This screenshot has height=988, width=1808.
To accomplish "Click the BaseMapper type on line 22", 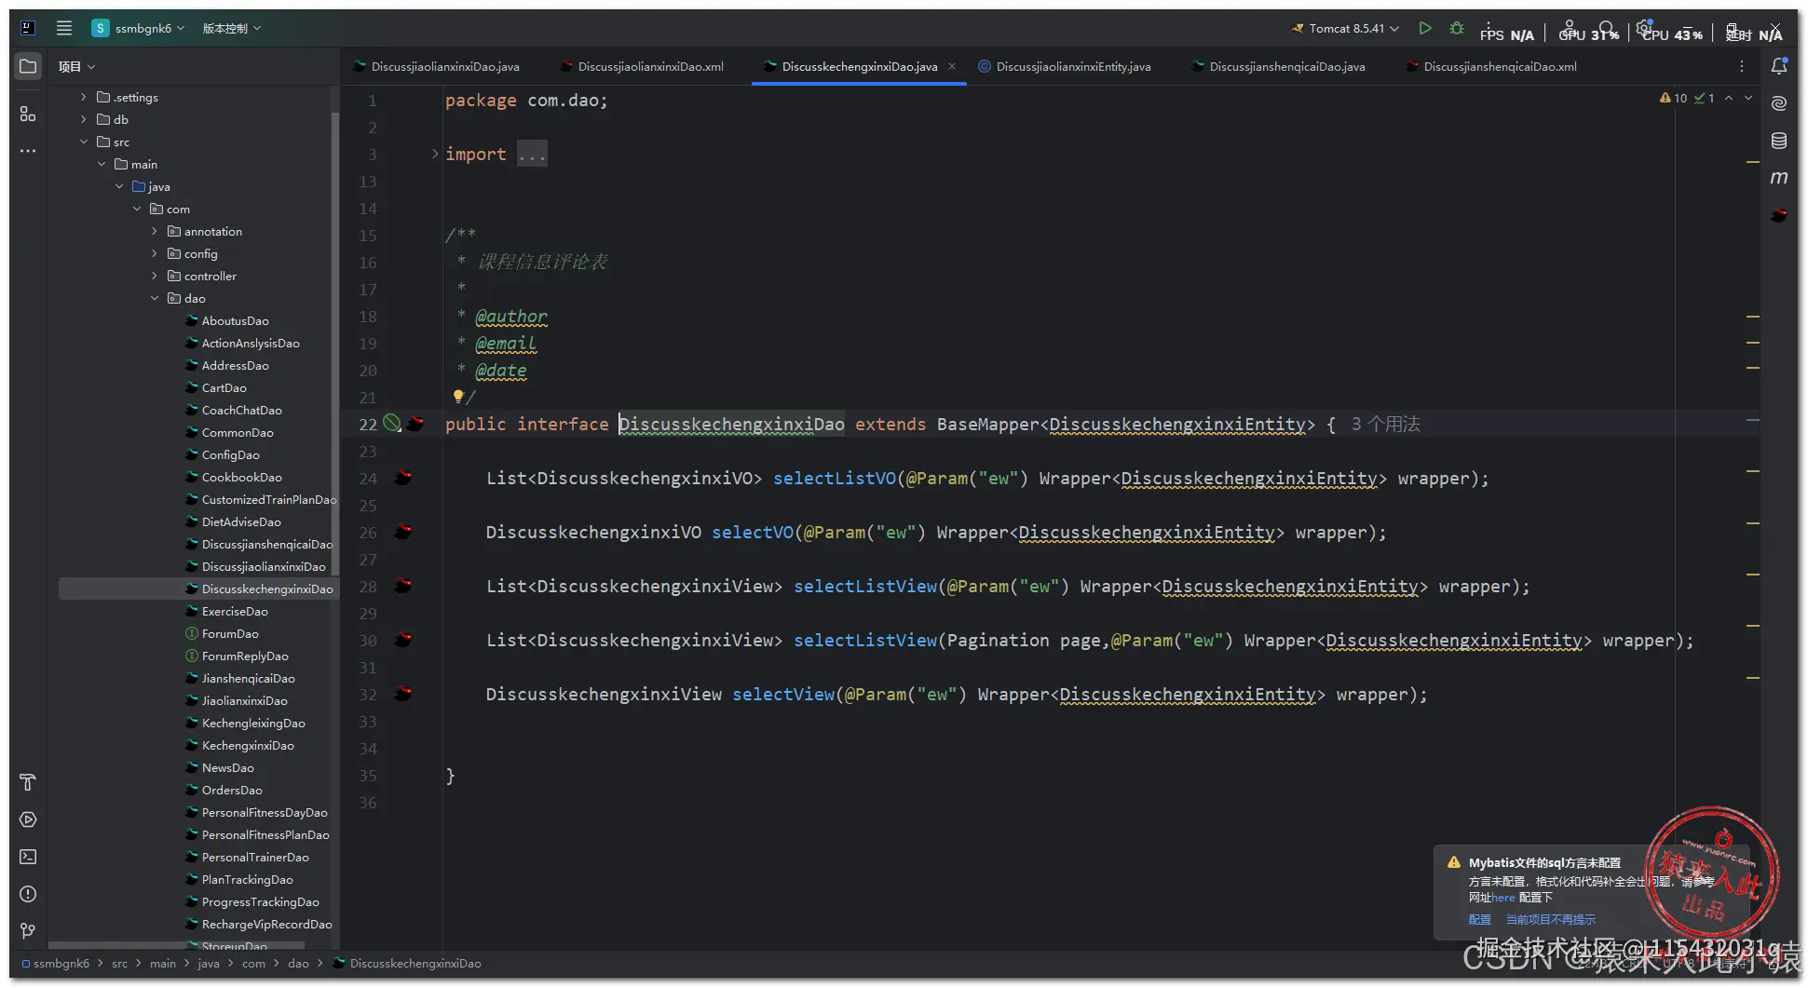I will 987,425.
